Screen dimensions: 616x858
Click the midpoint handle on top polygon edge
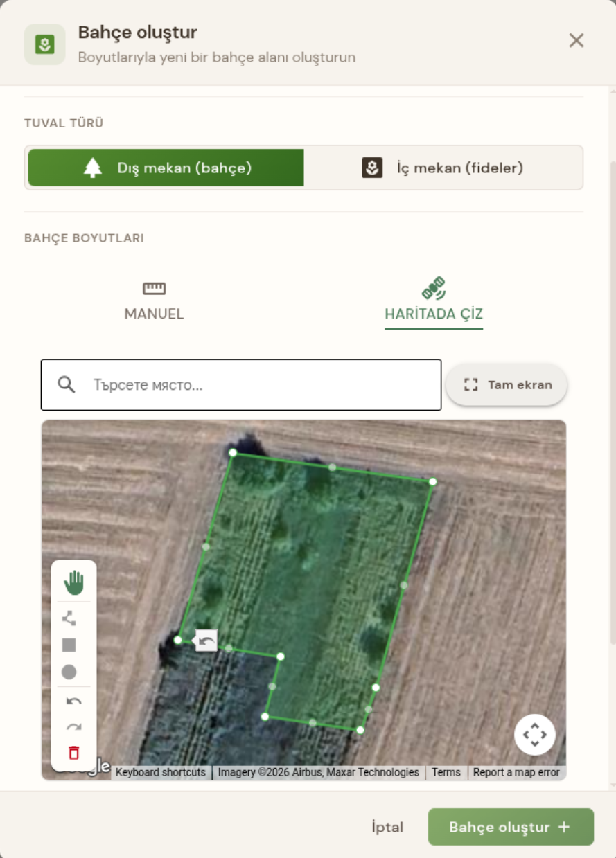tap(333, 467)
